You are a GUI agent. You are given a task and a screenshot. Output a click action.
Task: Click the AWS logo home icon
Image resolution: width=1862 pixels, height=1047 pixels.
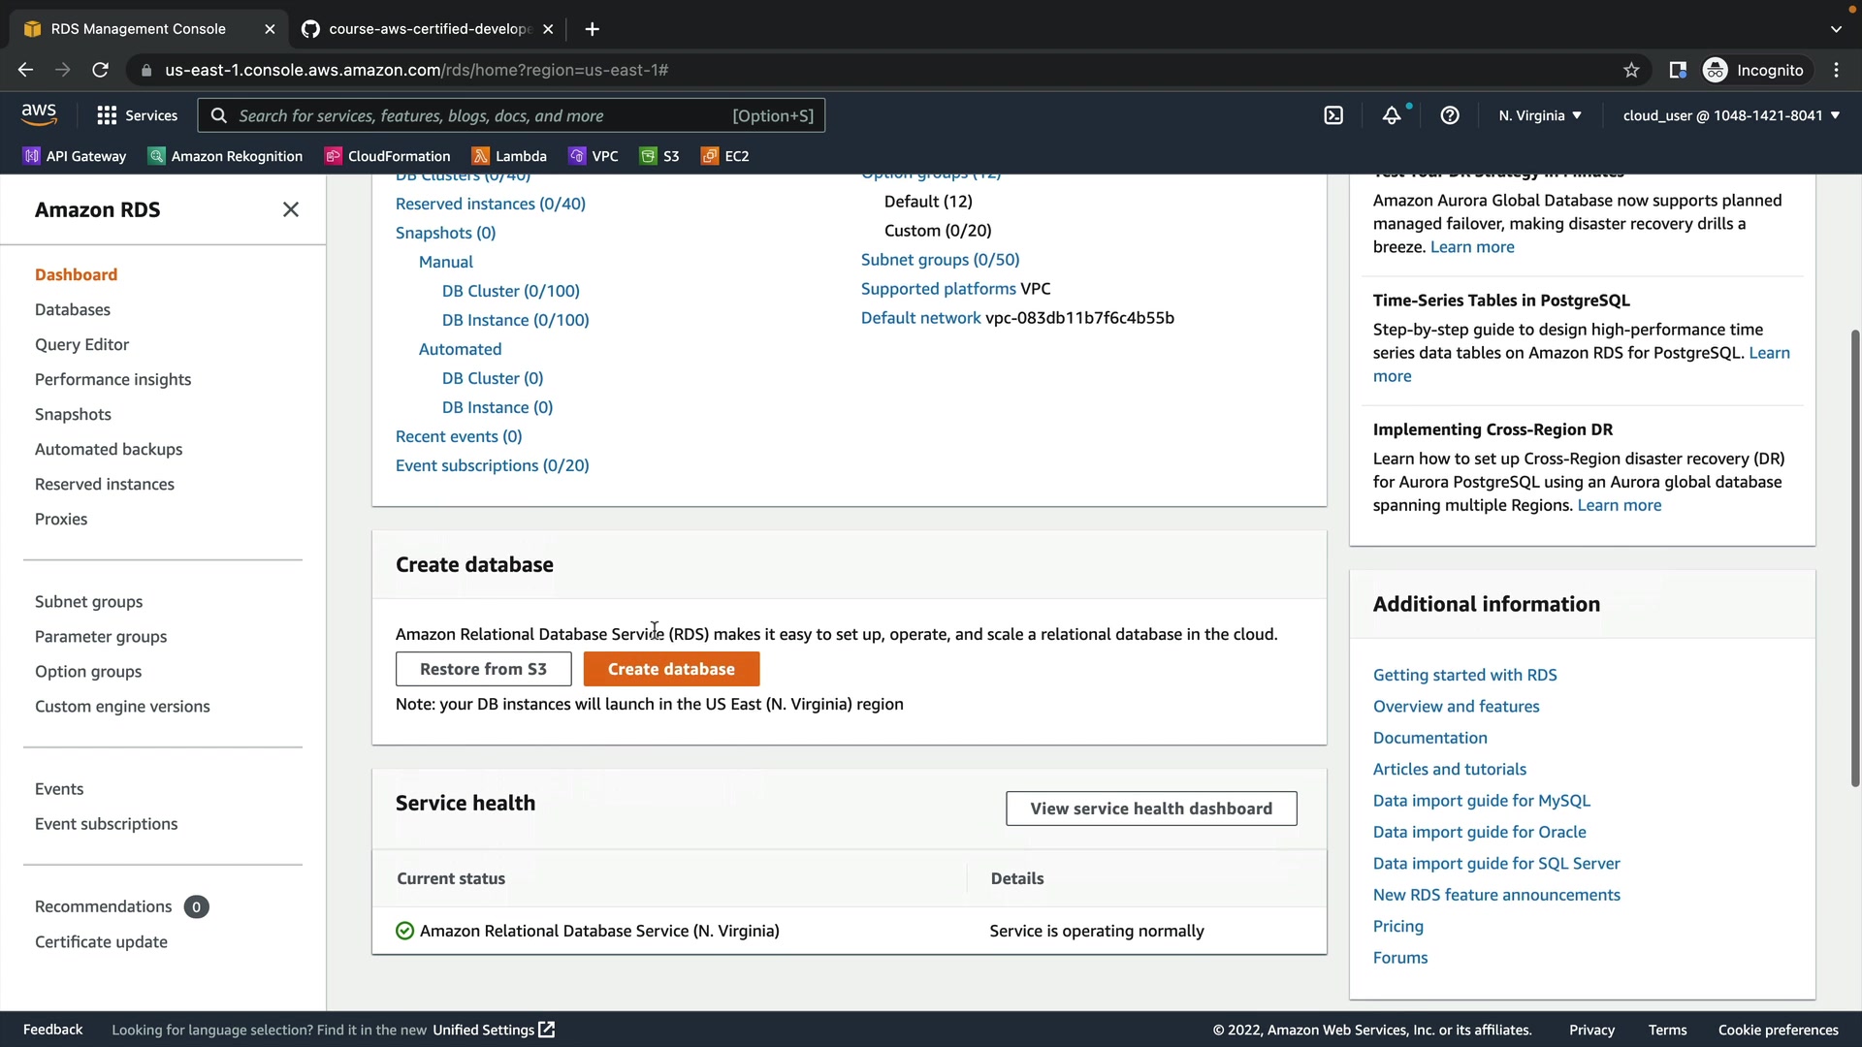tap(39, 114)
